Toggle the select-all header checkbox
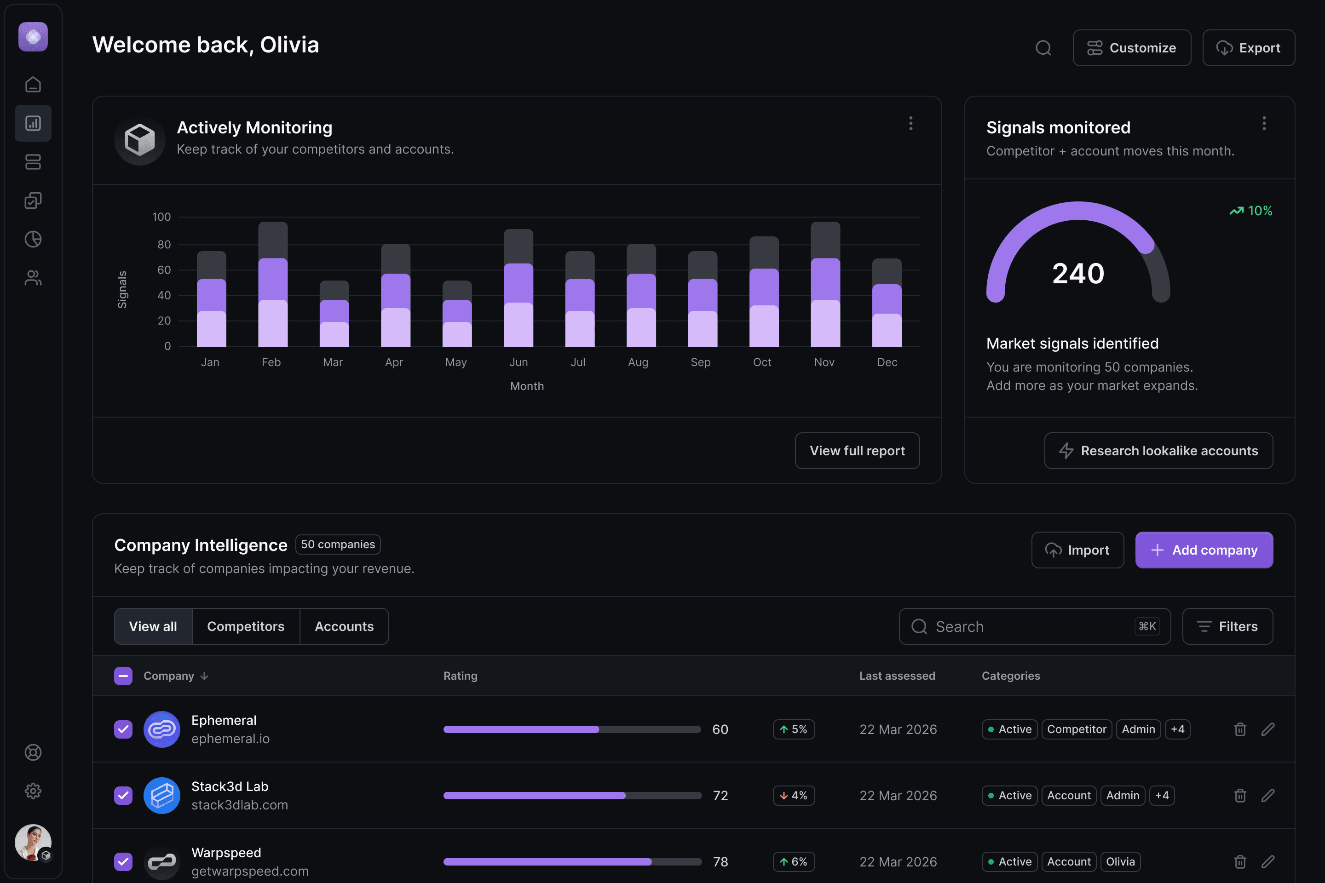Viewport: 1325px width, 883px height. (x=123, y=676)
